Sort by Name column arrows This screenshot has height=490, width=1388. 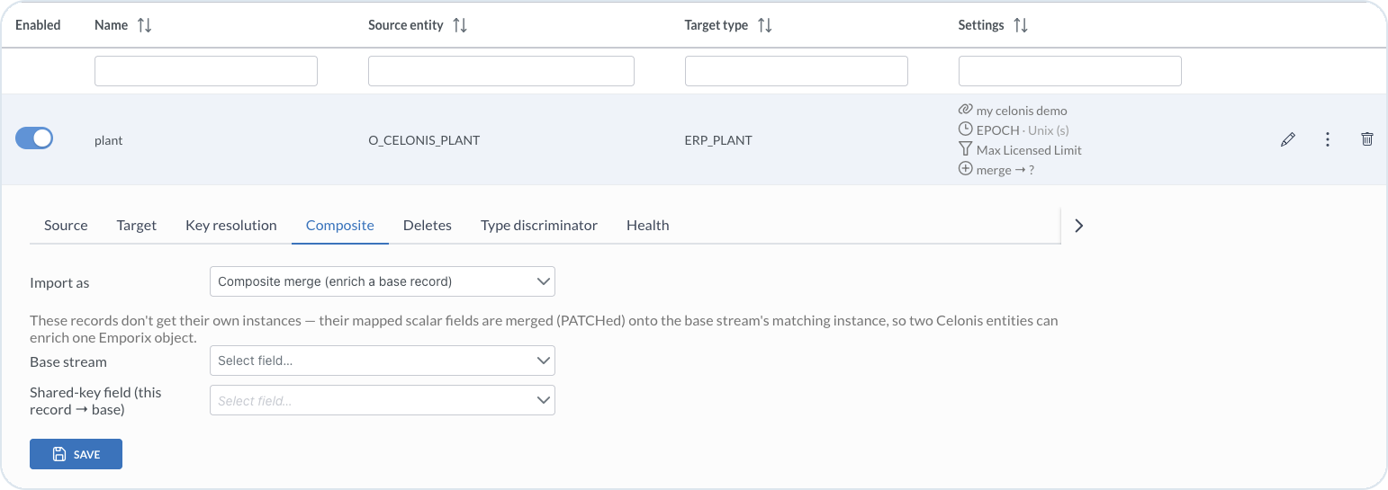[x=144, y=25]
